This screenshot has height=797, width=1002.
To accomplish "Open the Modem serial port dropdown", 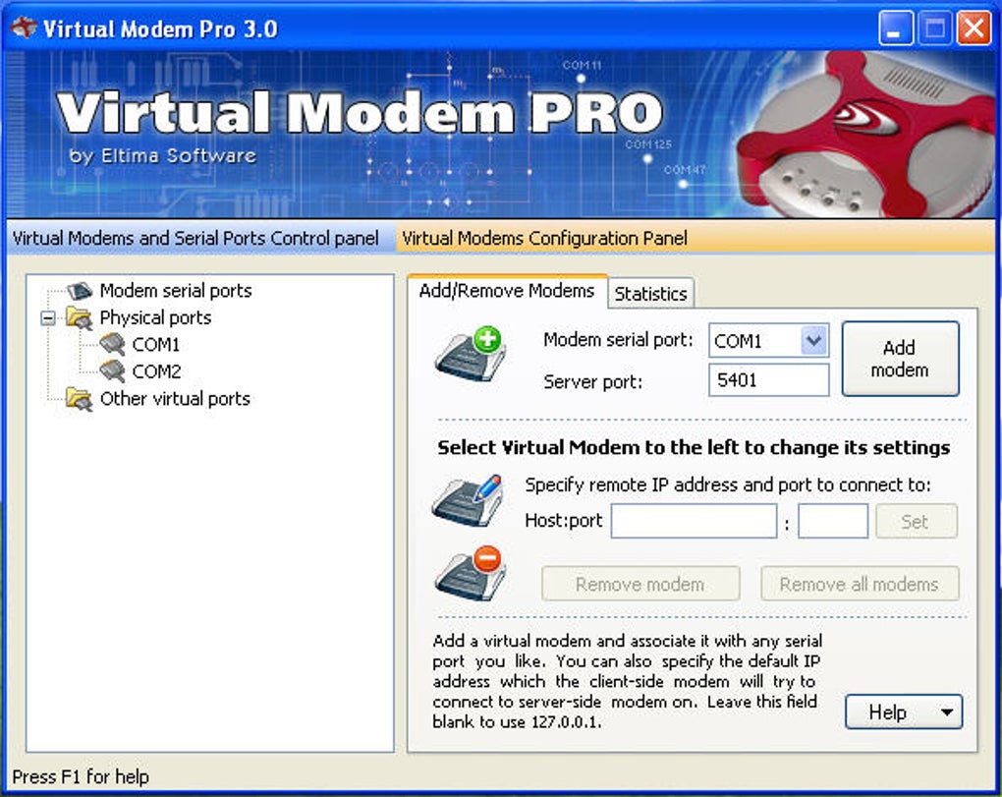I will point(813,341).
